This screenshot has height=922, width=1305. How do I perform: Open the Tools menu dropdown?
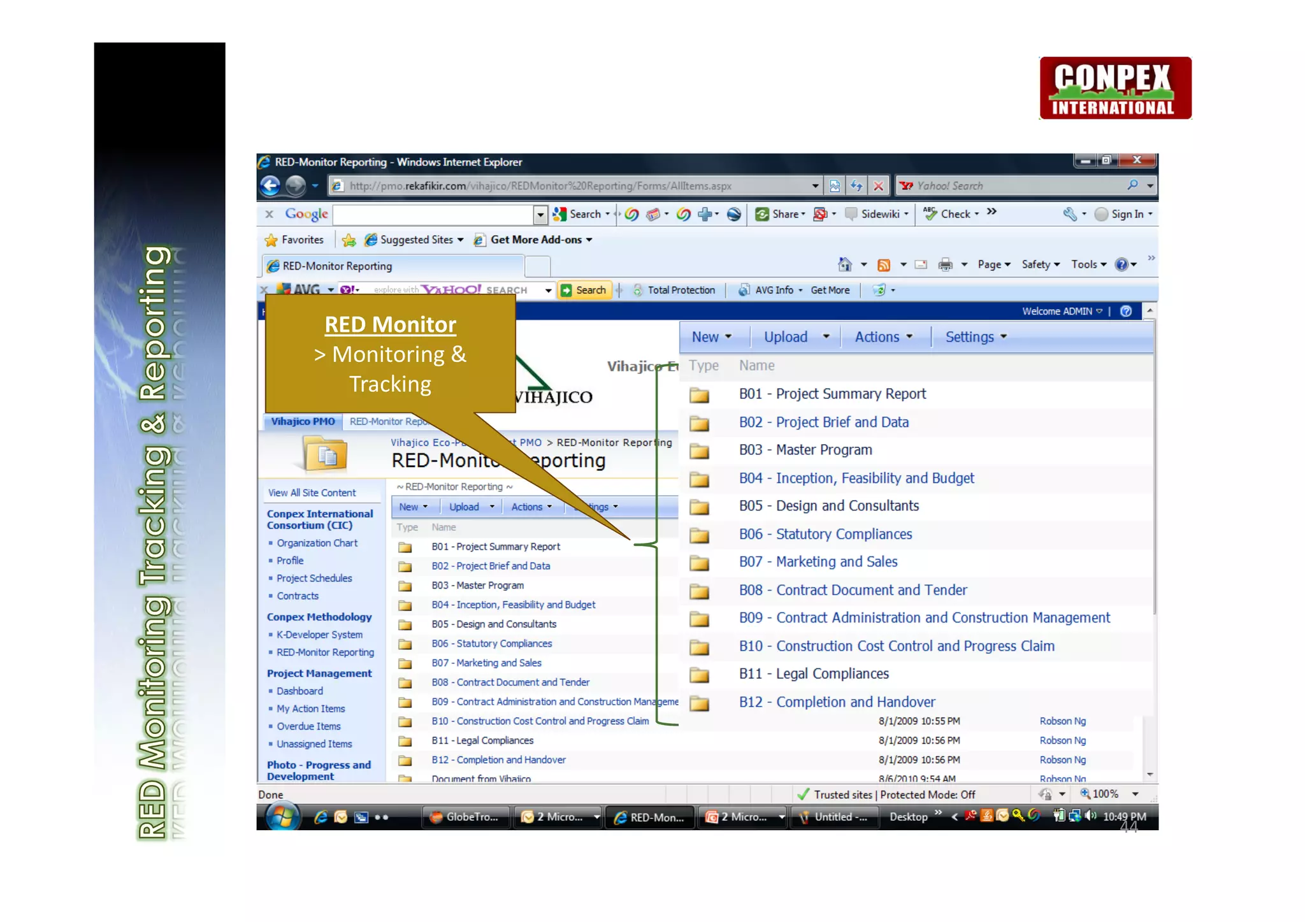tap(1088, 264)
